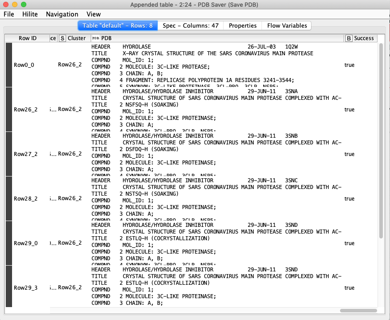This screenshot has height=320, width=390.
Task: Select the Table "default" Rows: 8 tab
Action: [x=118, y=25]
